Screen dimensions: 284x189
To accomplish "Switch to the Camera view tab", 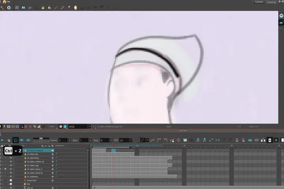I will pos(259,2).
